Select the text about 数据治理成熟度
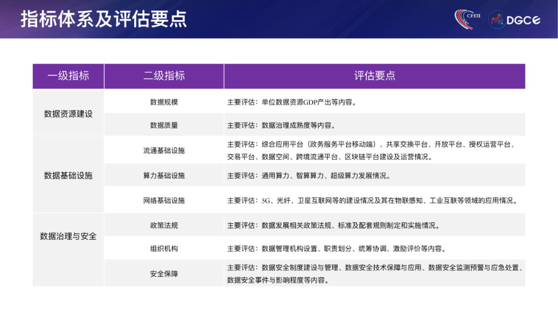Image resolution: width=558 pixels, height=313 pixels. click(281, 125)
